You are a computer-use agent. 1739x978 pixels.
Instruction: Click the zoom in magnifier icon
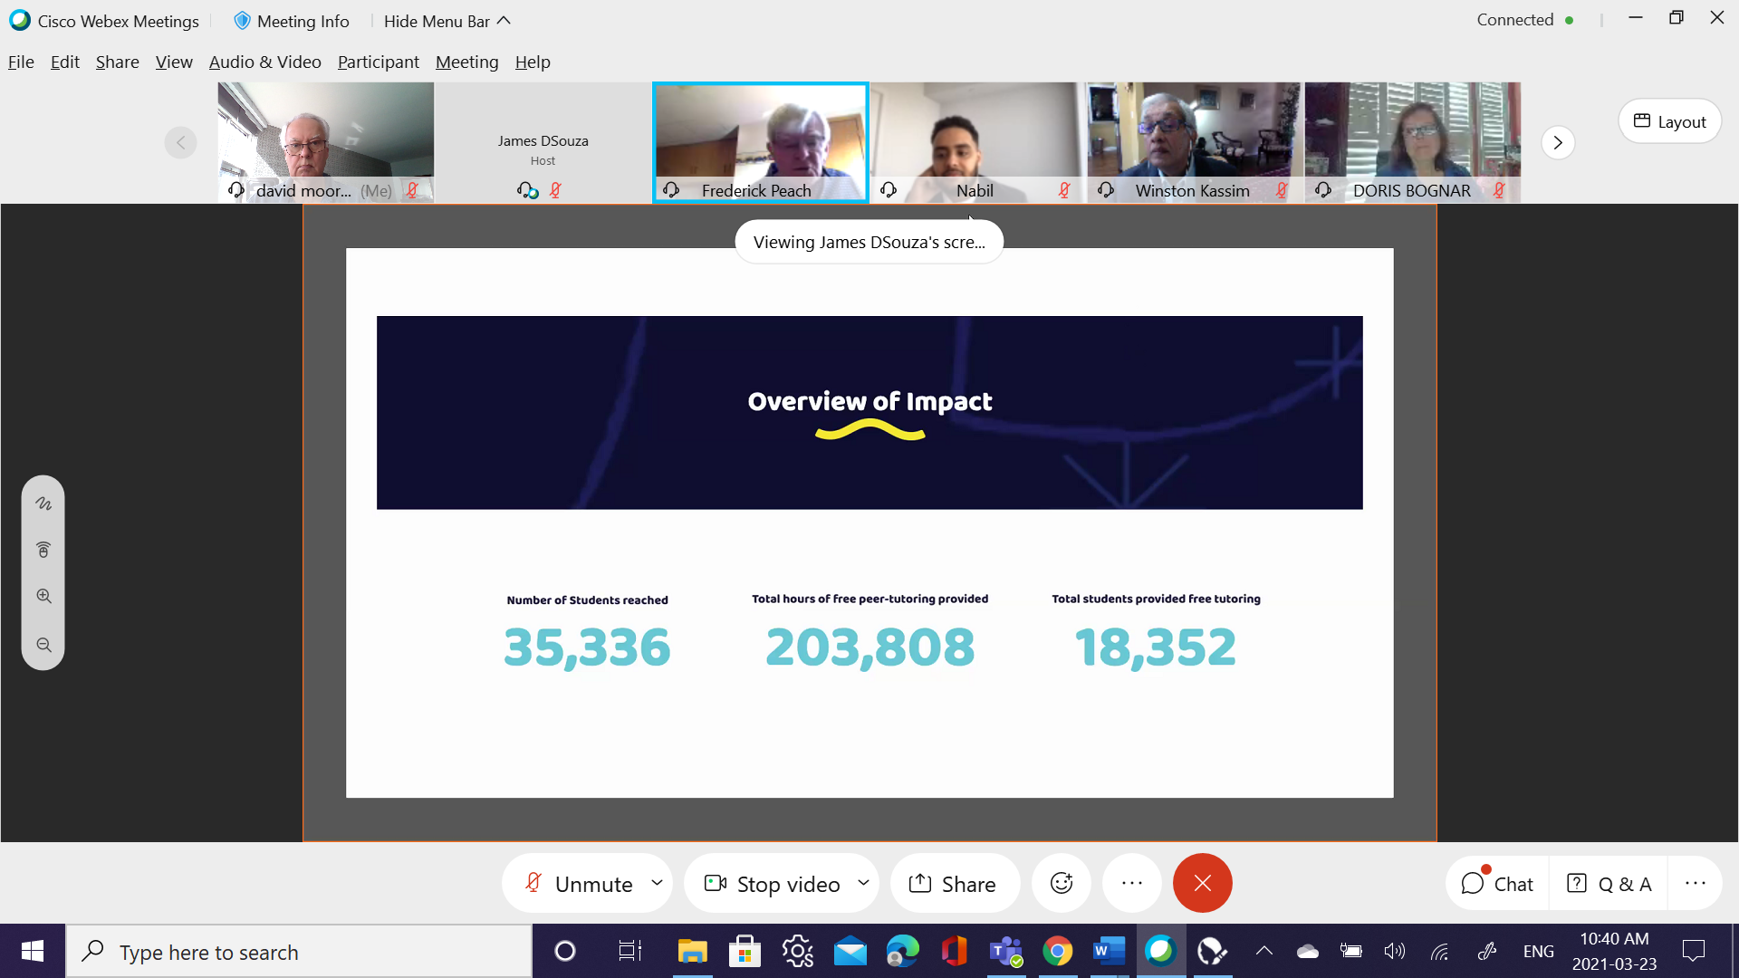tap(43, 596)
